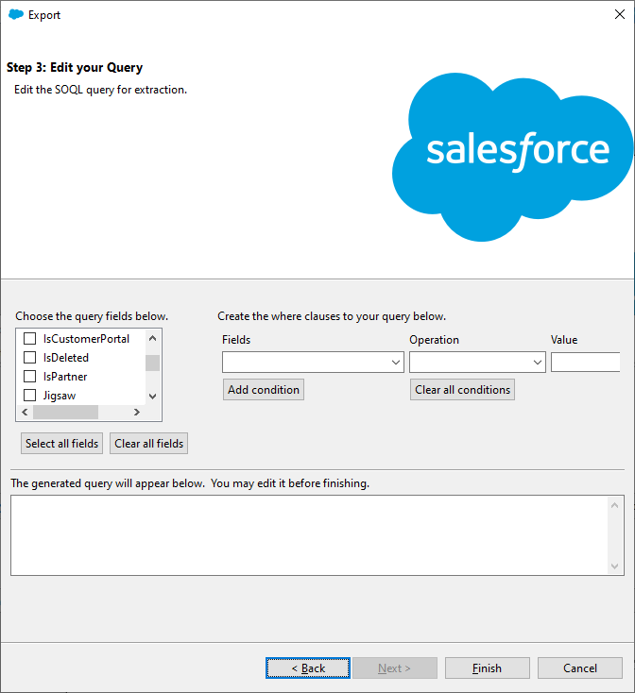The image size is (635, 693).
Task: Click Finish to run the export
Action: coord(488,668)
